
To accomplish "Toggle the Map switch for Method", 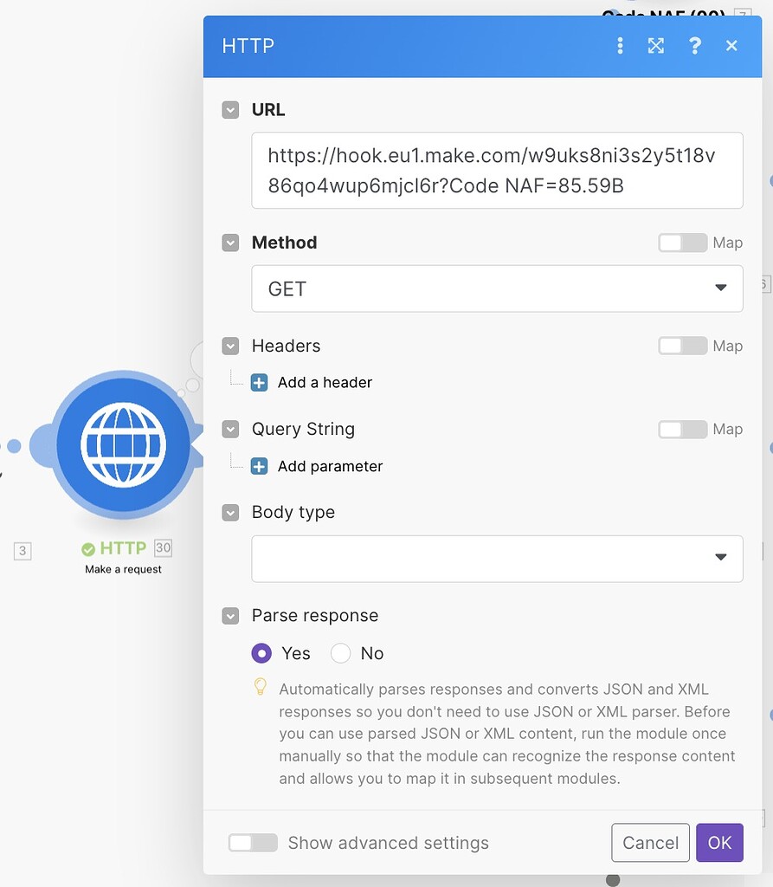I will (x=682, y=243).
